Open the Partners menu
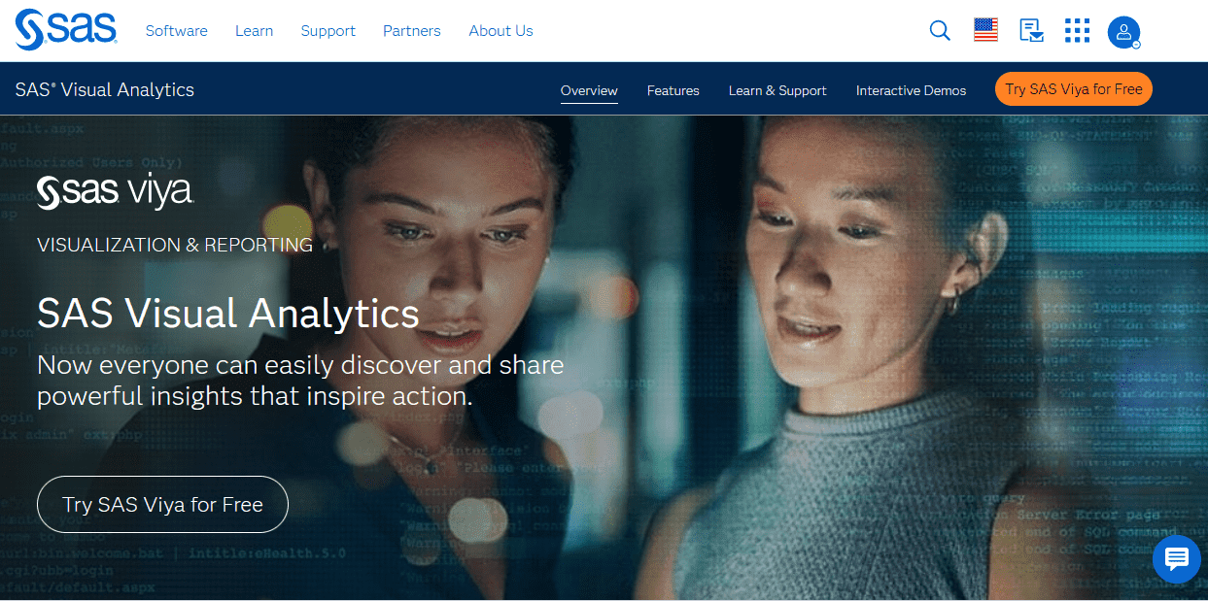The width and height of the screenshot is (1208, 601). [x=412, y=31]
